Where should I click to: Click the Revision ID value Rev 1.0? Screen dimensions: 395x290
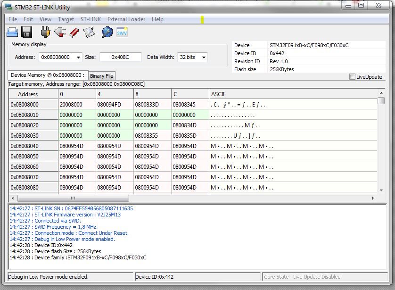[279, 61]
